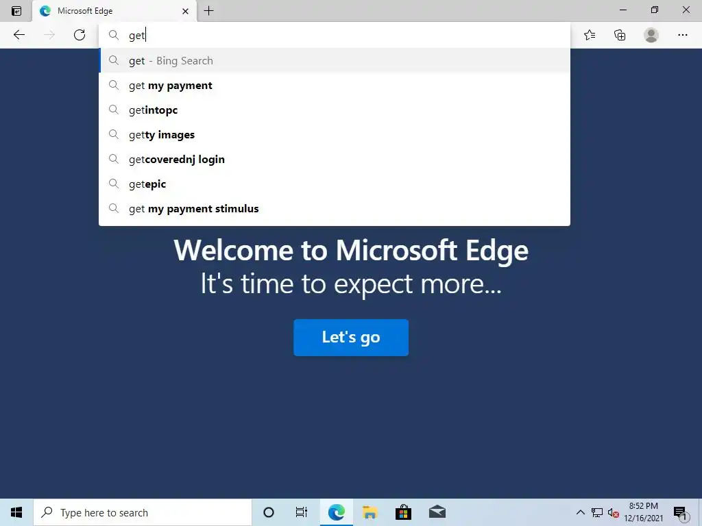Open File Explorer from the taskbar
The height and width of the screenshot is (526, 702).
click(x=370, y=512)
